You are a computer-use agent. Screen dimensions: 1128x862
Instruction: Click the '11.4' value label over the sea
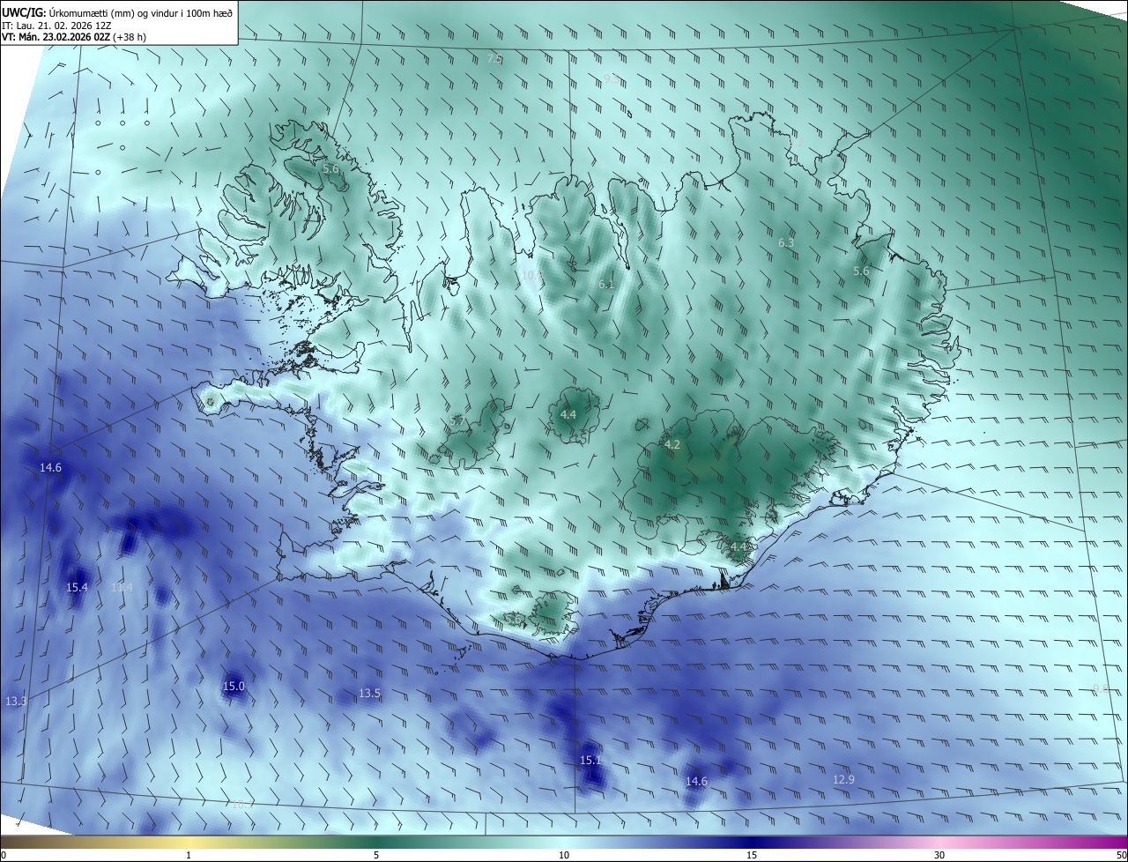coord(122,587)
